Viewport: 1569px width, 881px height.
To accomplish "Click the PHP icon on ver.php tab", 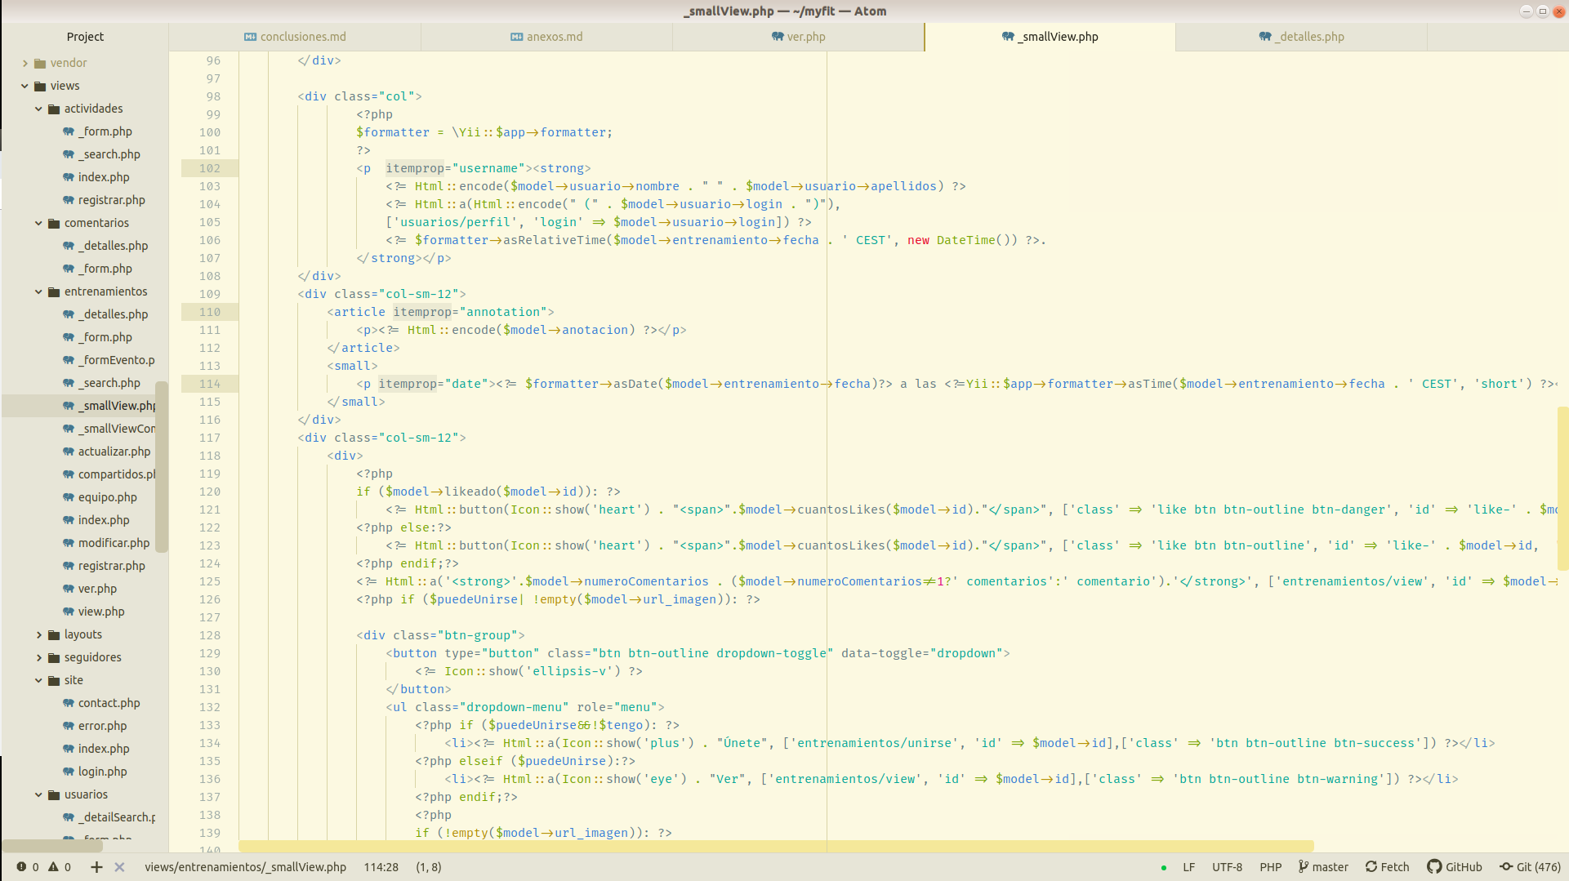I will 778,37.
